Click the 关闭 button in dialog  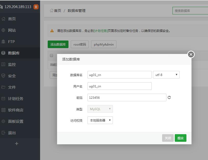pos(168,138)
